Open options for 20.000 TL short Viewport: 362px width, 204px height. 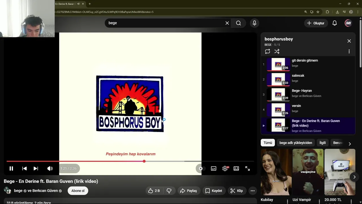pos(352,201)
